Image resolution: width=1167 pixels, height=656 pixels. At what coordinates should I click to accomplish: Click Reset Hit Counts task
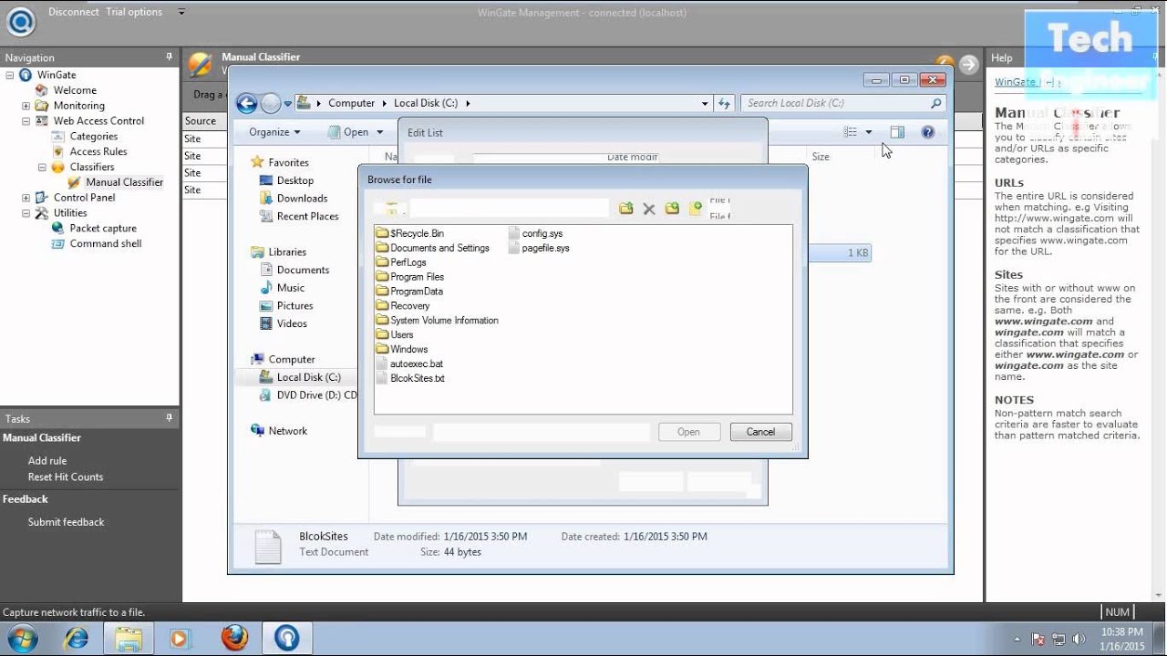point(66,477)
